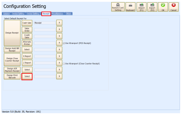The height and width of the screenshot is (115, 181).
Task: Open Design Hold Bill Receipt
Action: 12,50
